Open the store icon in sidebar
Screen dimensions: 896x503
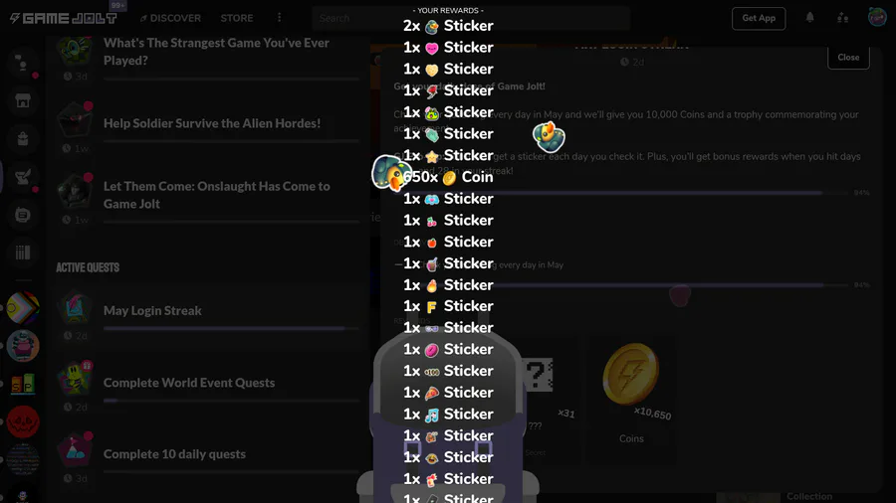[23, 101]
